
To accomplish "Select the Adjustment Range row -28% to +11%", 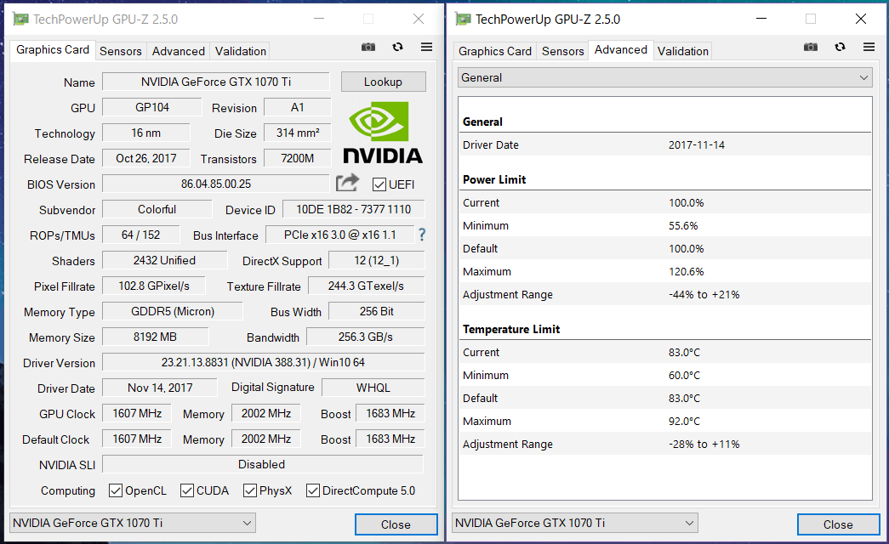I will pyautogui.click(x=665, y=445).
